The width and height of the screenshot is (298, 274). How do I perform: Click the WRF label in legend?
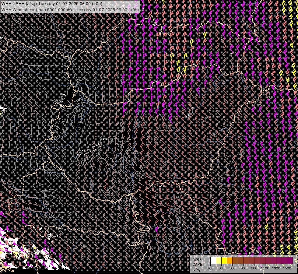(198, 260)
